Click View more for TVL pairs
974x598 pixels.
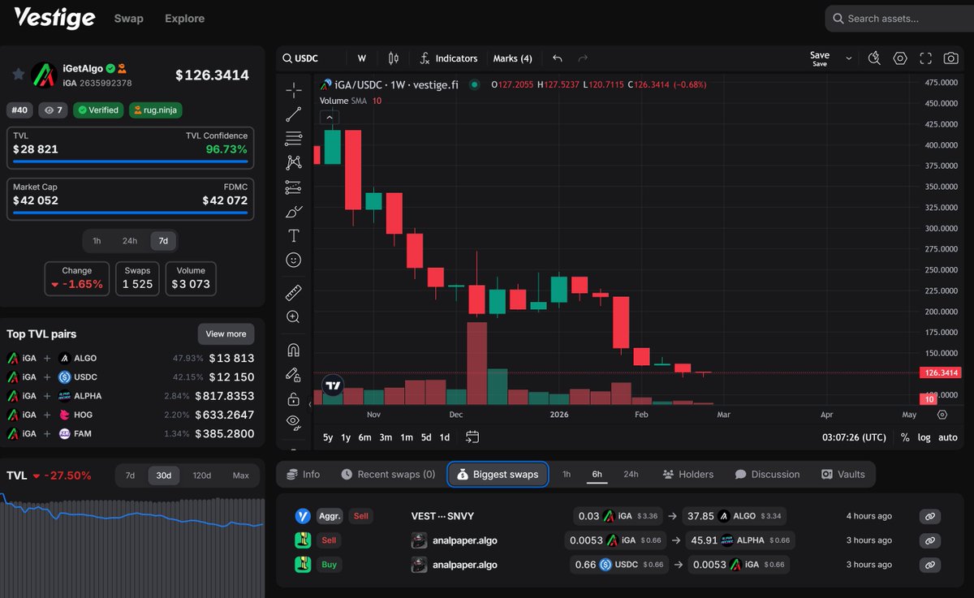click(x=226, y=334)
